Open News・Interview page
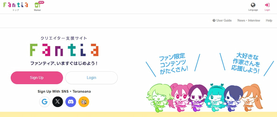The height and width of the screenshot is (117, 277). click(249, 21)
